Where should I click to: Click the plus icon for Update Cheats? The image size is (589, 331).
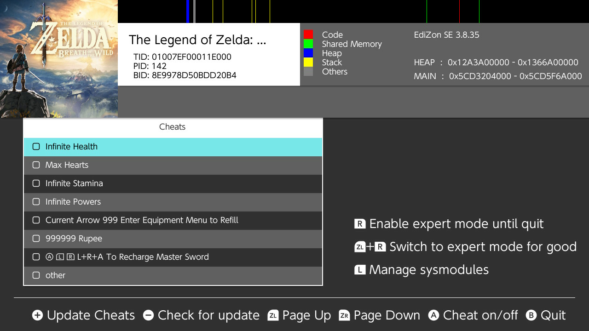pyautogui.click(x=37, y=315)
